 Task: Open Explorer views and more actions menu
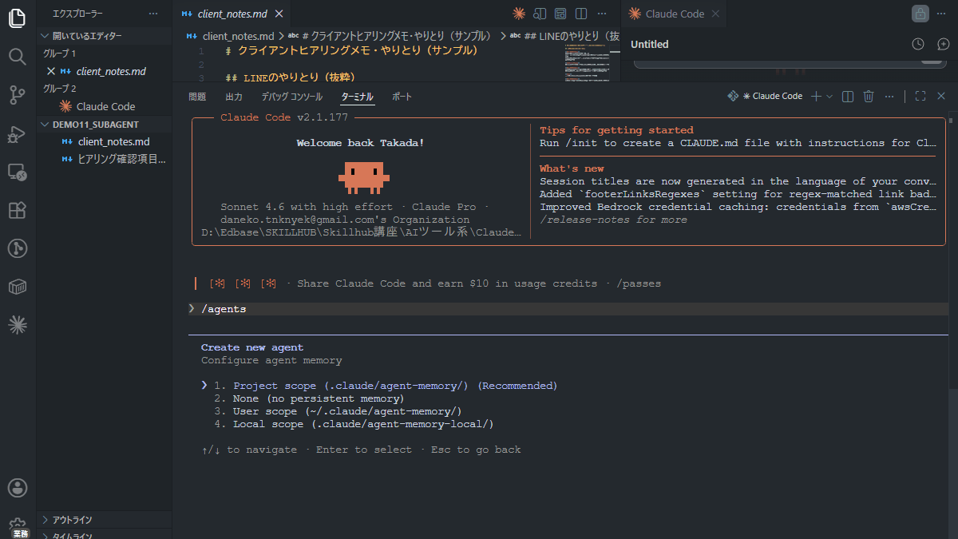[153, 14]
